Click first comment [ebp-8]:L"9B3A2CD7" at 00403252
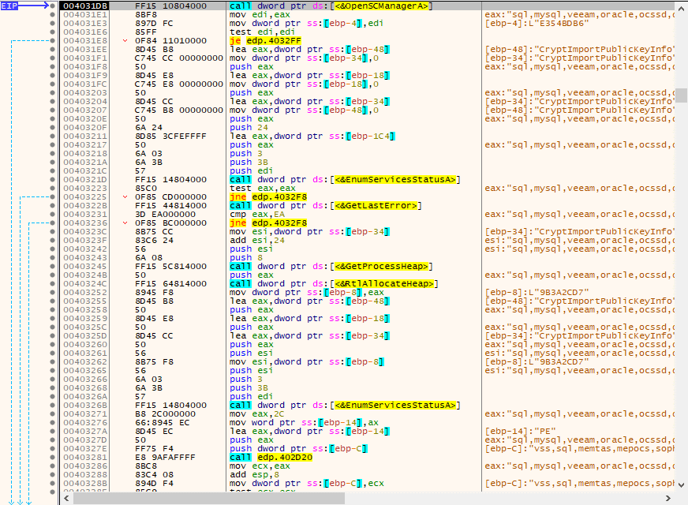Viewport: 688px width, 505px height. [x=537, y=292]
